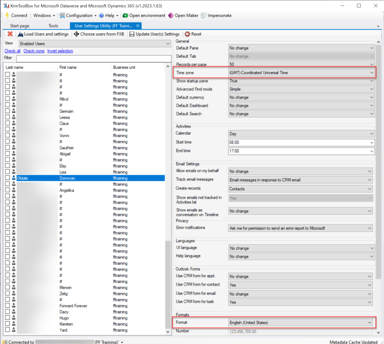
Task: Click the red X close tool icon
Action: 10,34
